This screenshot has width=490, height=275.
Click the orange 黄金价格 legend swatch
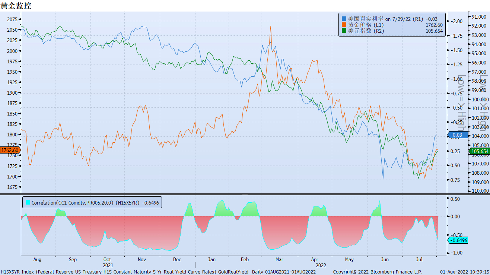[x=344, y=25]
